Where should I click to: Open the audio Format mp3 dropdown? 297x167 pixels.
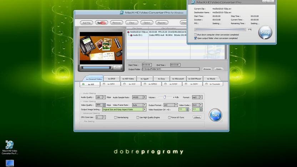click(x=201, y=97)
